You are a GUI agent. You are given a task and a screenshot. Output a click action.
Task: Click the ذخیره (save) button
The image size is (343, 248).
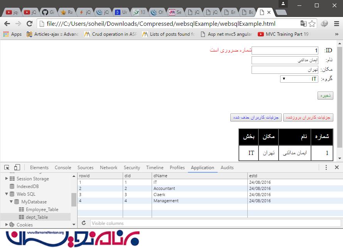point(325,95)
